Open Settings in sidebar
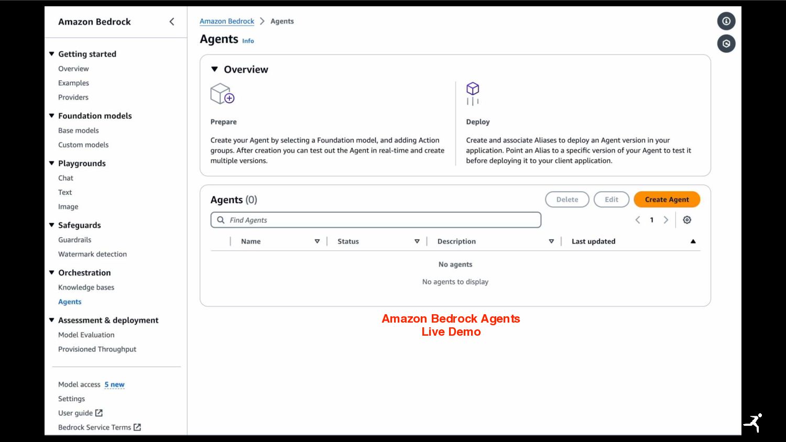 tap(72, 399)
